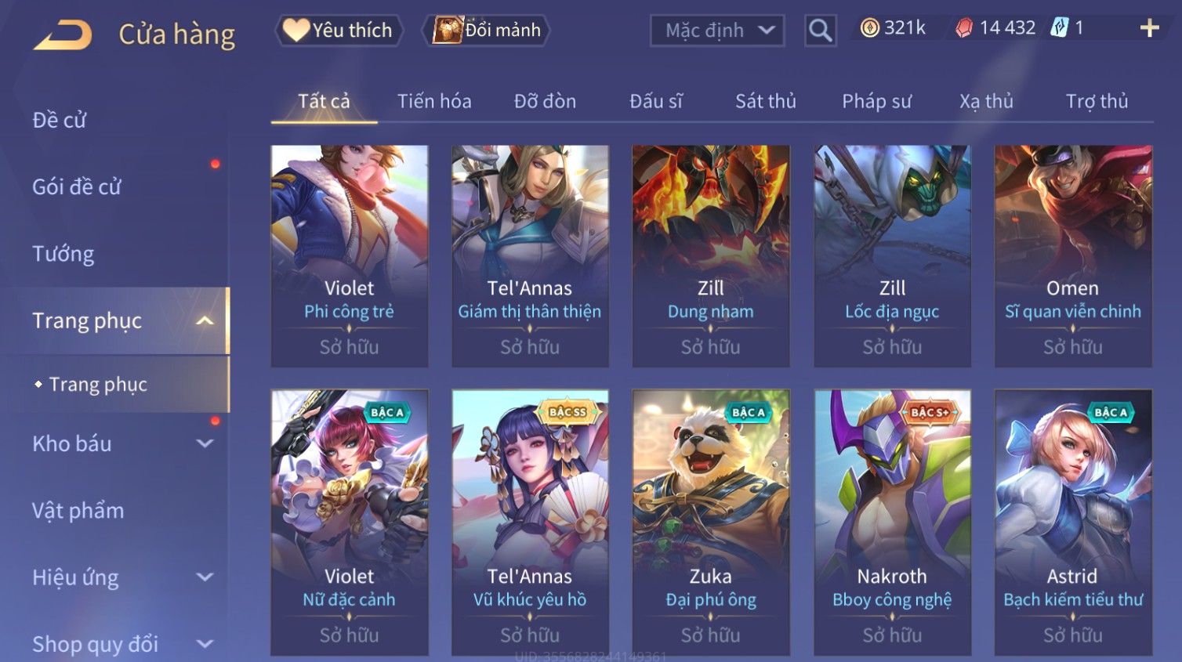This screenshot has height=662, width=1182.
Task: Select Omen Sĩ quan viễn chinh card
Action: pos(1073,256)
